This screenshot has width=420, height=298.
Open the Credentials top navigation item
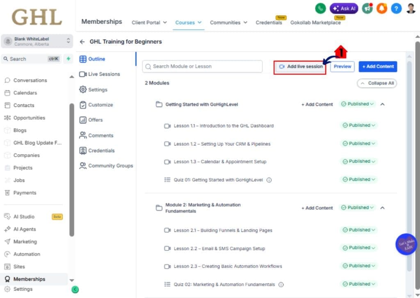(x=269, y=23)
